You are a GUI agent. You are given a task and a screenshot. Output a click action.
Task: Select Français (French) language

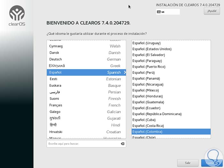[86, 105]
